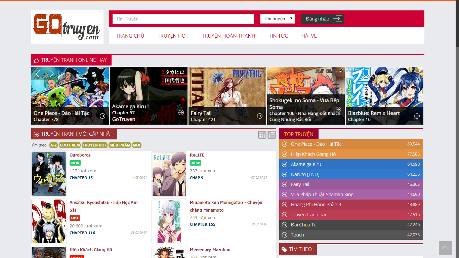The height and width of the screenshot is (258, 459).
Task: Open Blazblue: Remix Heart banner title
Action: tap(373, 113)
